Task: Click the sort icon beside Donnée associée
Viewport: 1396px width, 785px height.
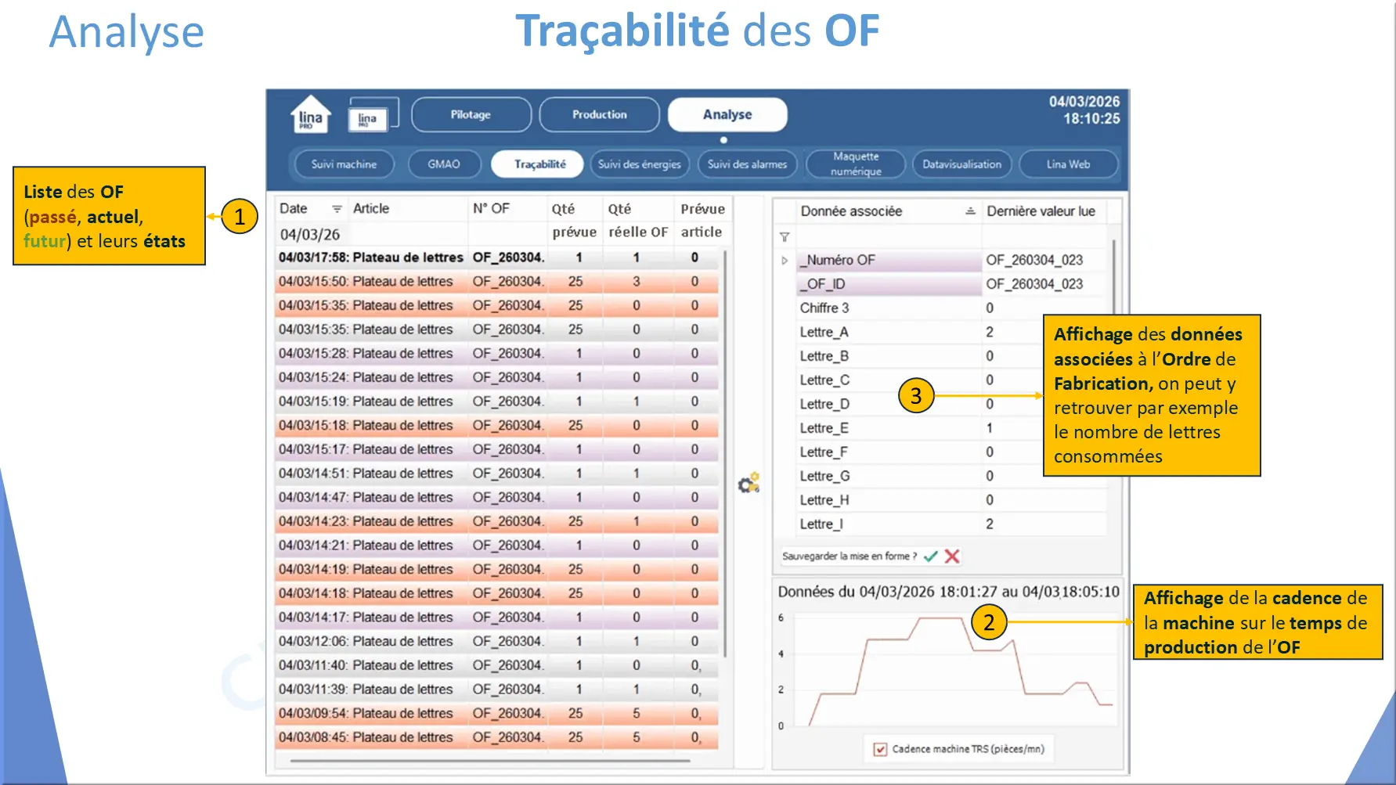Action: [970, 211]
